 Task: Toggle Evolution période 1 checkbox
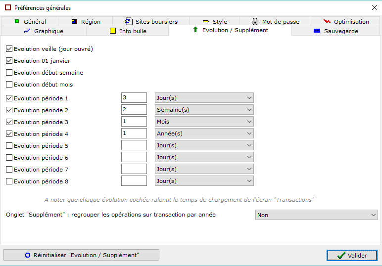tap(9, 98)
